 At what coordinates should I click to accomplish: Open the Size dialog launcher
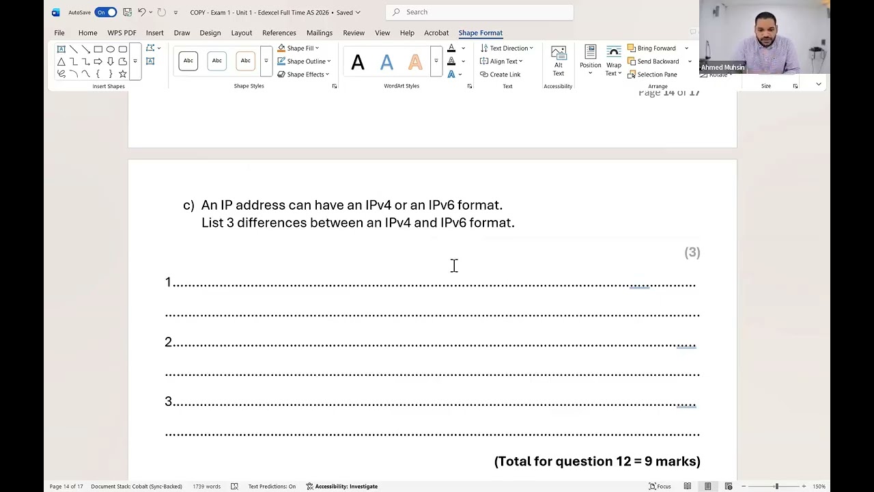pyautogui.click(x=795, y=86)
